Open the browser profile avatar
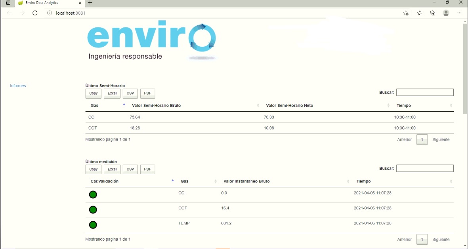468x249 pixels. pos(446,13)
